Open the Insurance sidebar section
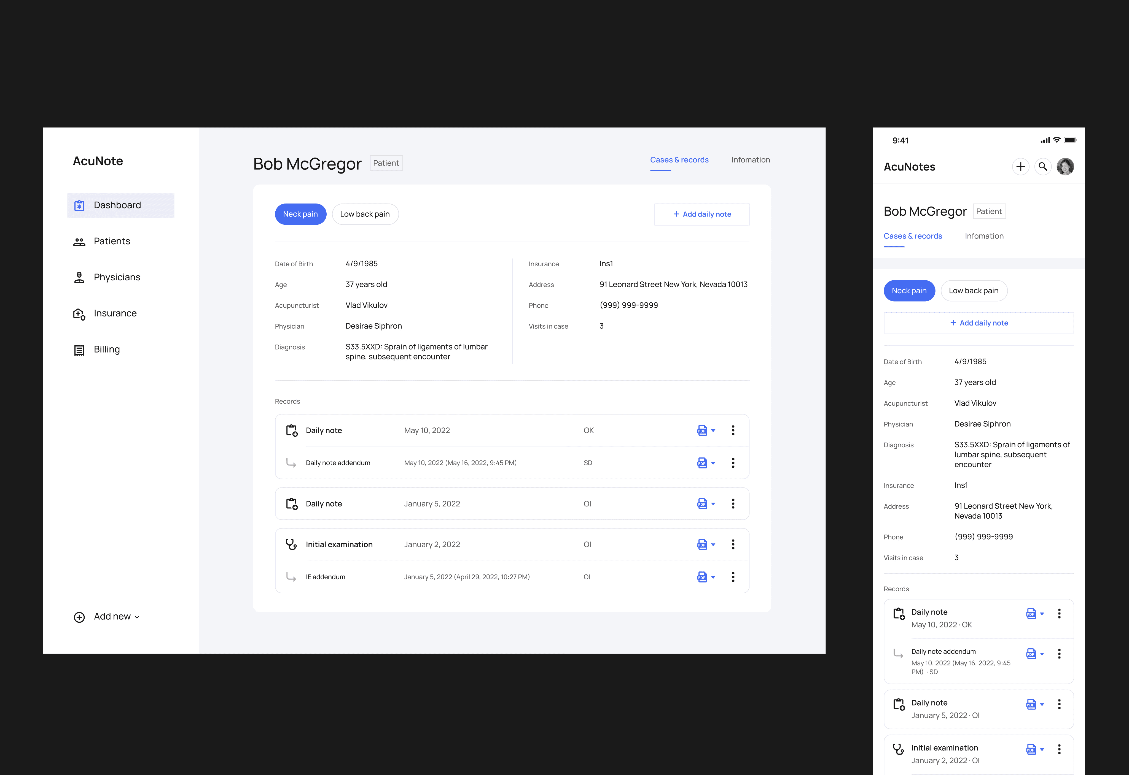 click(115, 313)
